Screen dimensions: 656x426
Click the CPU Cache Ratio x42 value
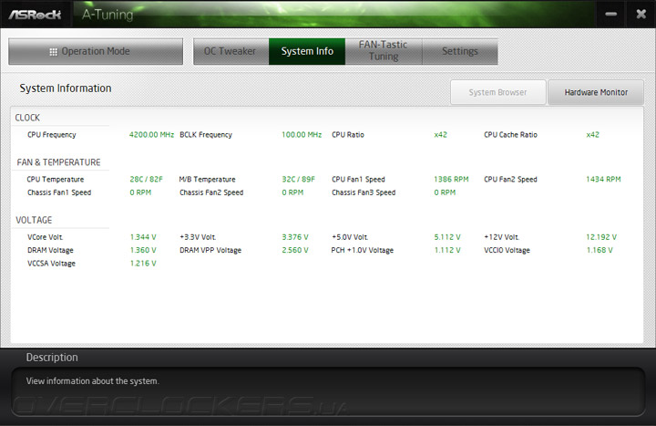click(593, 135)
